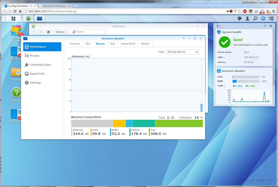
Task: Open Connected Users in the sidebar
Action: point(42,65)
